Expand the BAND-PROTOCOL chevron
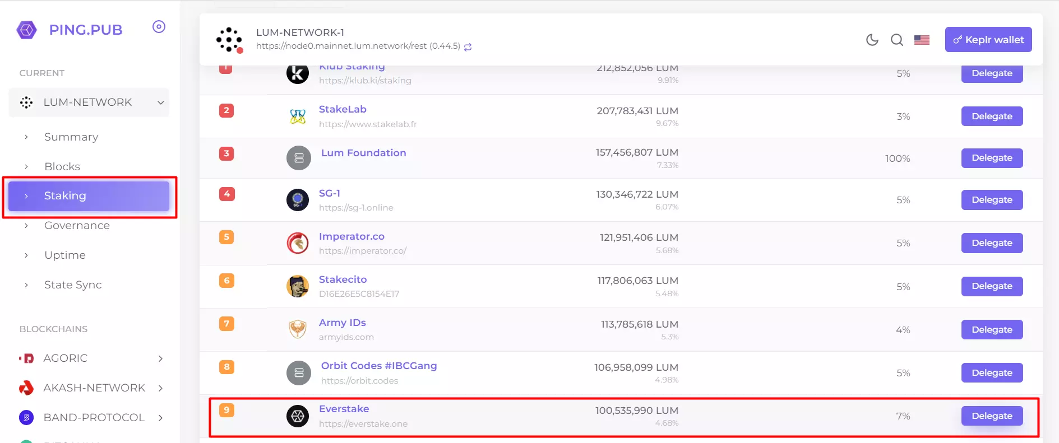This screenshot has width=1059, height=443. pos(161,418)
